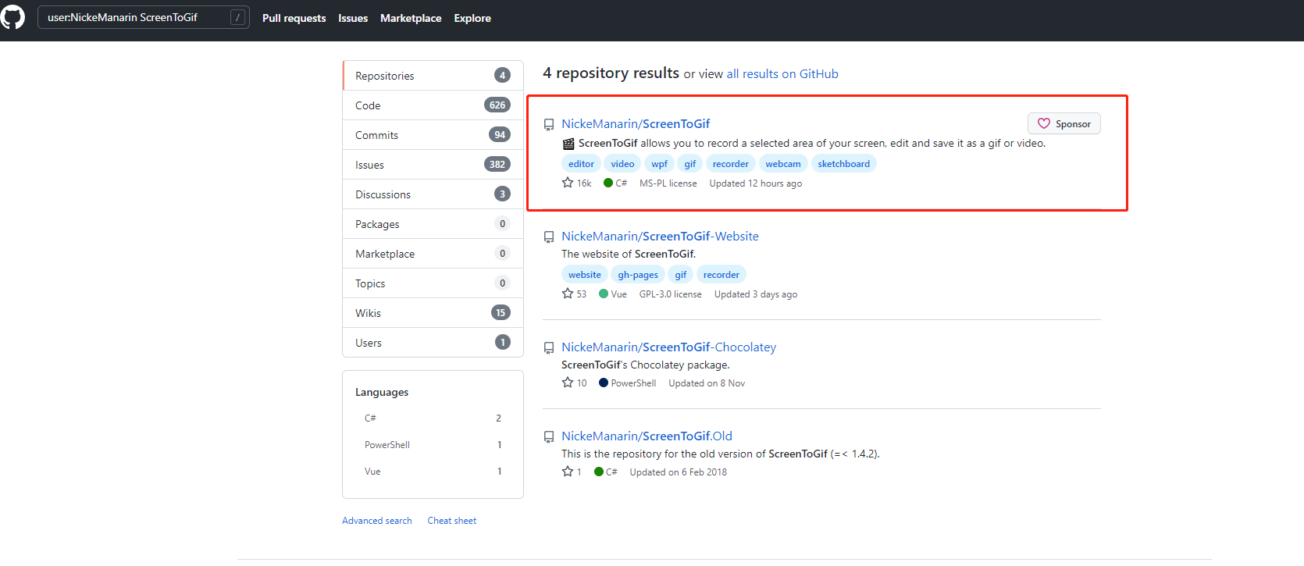Select the Users results filter
This screenshot has width=1304, height=566.
coord(433,343)
